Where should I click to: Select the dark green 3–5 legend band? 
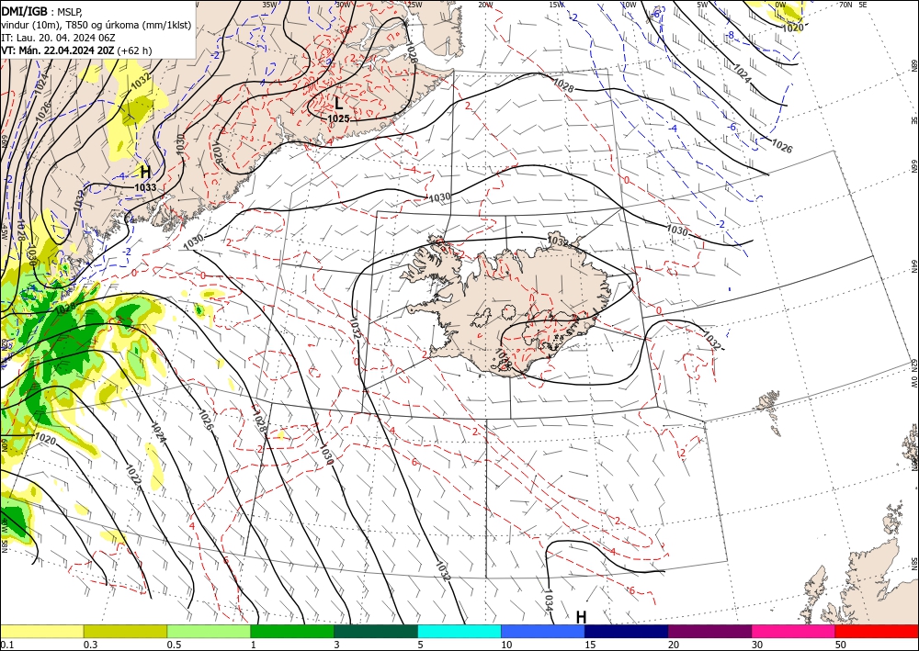376,631
